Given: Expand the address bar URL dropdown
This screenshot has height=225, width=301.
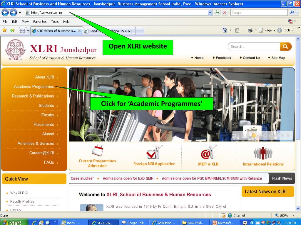Looking at the screenshot, I should 210,13.
